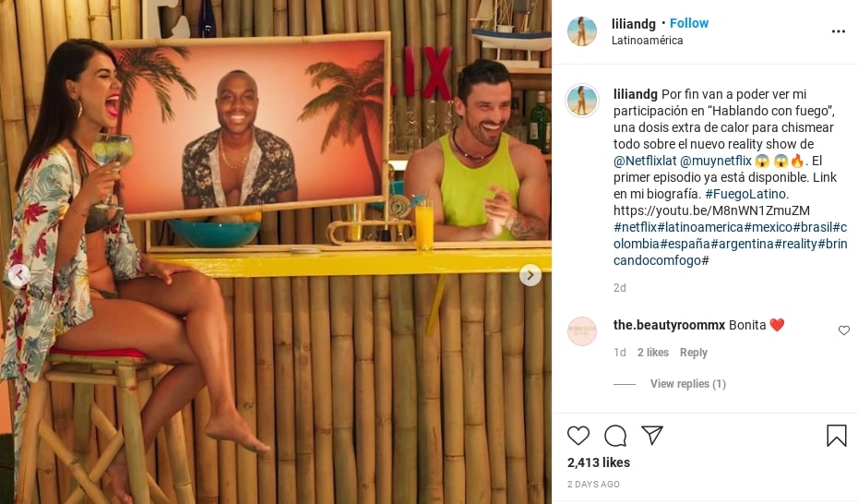Screen dimensions: 858x504
Task: Open the three-dot more options menu
Action: tap(839, 31)
